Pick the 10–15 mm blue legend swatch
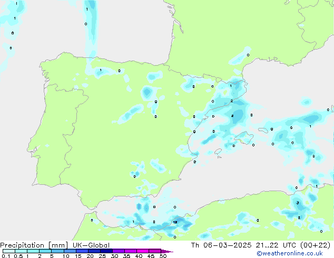 pos(70,251)
